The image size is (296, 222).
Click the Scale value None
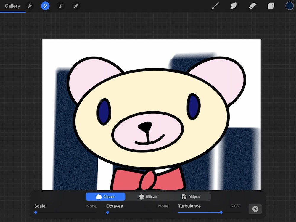[91, 206]
